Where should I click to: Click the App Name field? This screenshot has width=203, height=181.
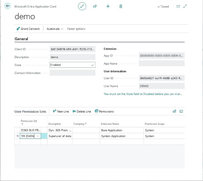[x=162, y=64]
